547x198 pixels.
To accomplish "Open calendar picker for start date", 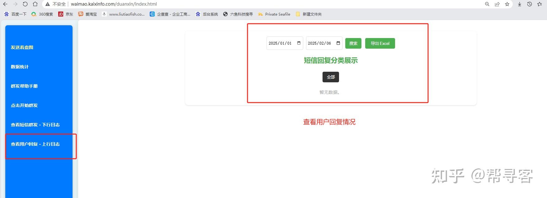I will tap(299, 43).
